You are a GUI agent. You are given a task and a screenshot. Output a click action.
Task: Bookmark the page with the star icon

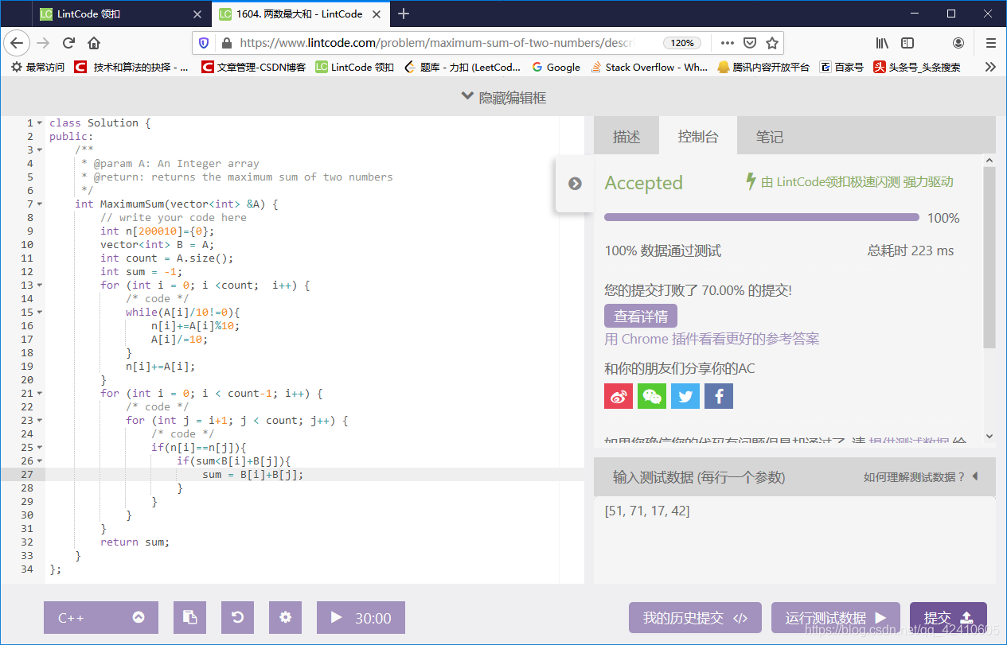coord(773,43)
